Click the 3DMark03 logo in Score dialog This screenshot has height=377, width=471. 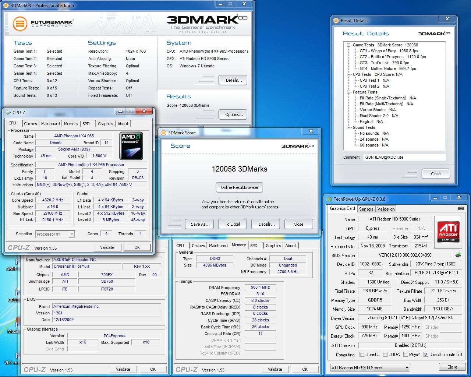coord(298,146)
